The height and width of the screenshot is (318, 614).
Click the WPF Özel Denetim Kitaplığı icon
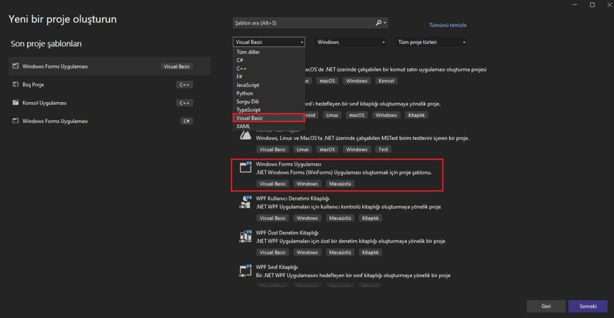click(x=245, y=236)
